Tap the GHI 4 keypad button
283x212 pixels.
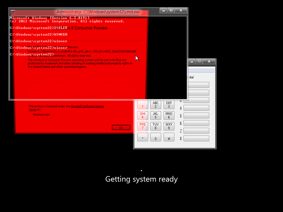[143, 115]
